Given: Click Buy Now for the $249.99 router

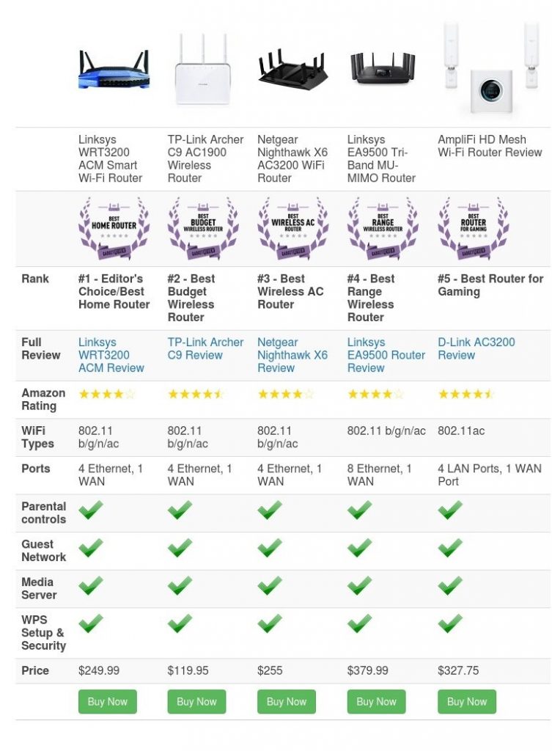Looking at the screenshot, I should [x=108, y=702].
